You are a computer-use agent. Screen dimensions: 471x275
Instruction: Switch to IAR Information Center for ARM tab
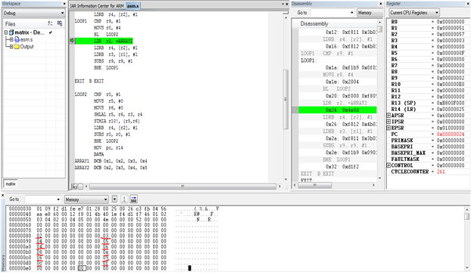97,6
